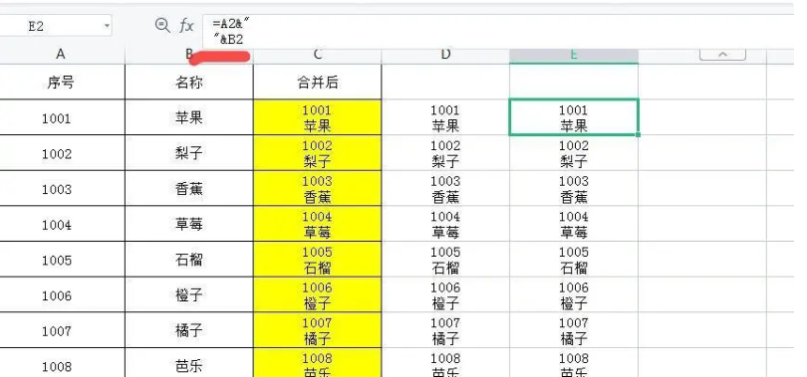
Task: Select yellow cell 1006 橙子 in column C
Action: [x=318, y=294]
